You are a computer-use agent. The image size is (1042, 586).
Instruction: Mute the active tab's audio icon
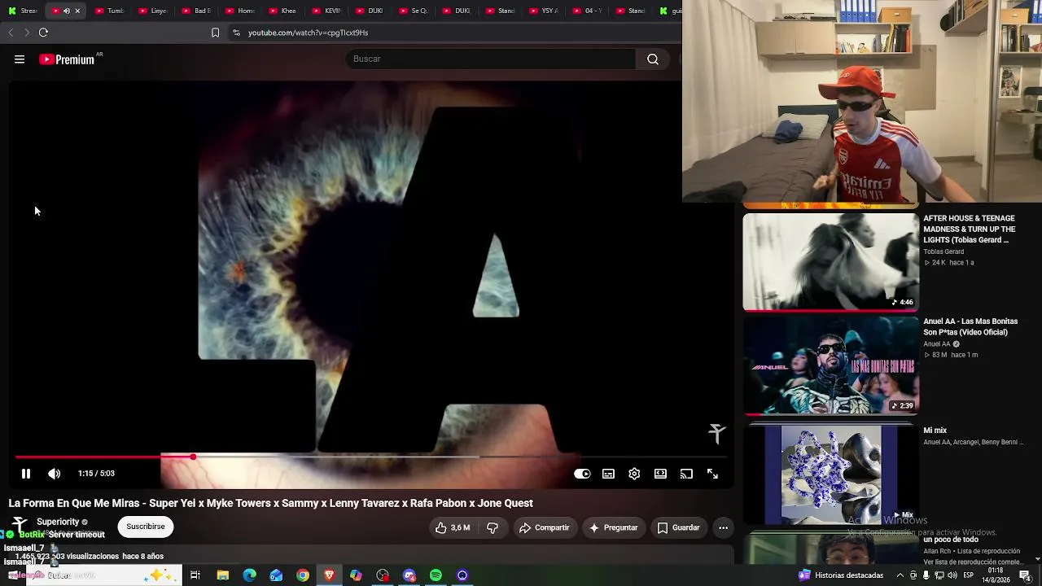pyautogui.click(x=67, y=11)
